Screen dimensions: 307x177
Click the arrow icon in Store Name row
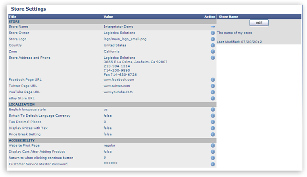pyautogui.click(x=213, y=27)
